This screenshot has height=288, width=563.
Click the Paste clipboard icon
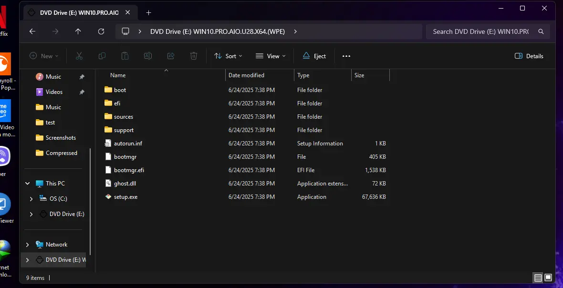(x=125, y=56)
